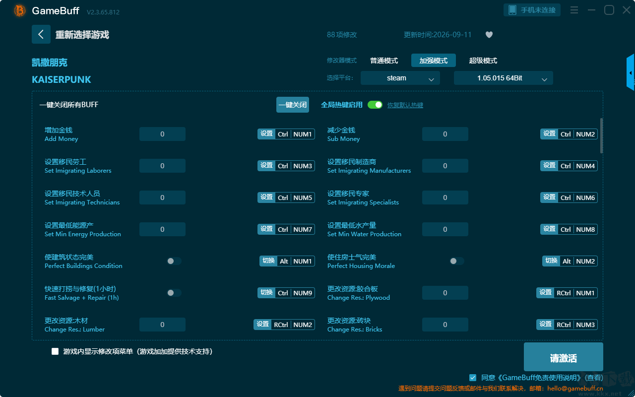Click 设置 button for Change Res.: Lumber
635x397 pixels.
pos(262,325)
